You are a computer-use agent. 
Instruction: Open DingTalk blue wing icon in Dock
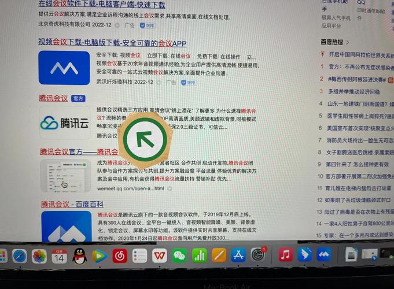(x=305, y=254)
